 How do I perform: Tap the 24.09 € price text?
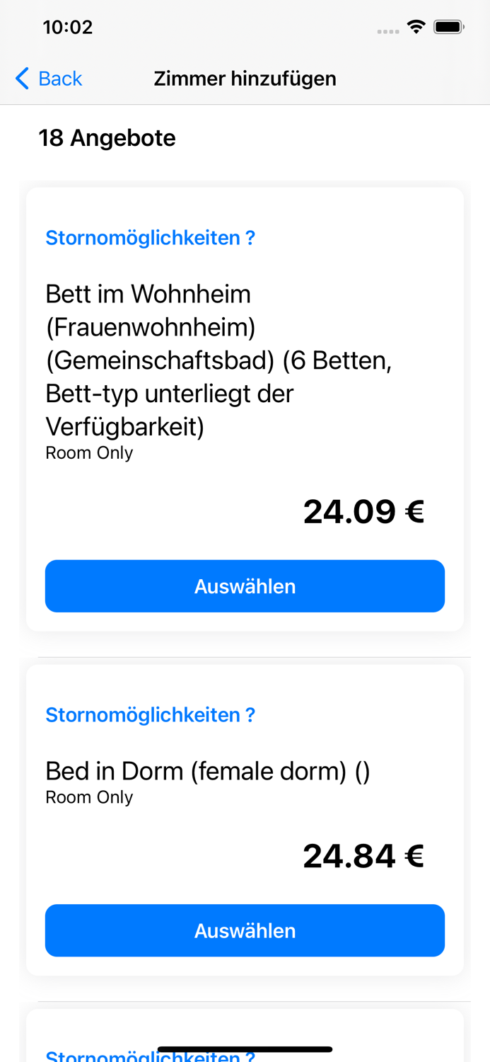tap(363, 510)
